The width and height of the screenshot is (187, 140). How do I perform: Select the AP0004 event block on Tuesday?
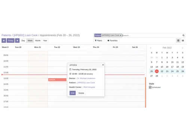click(57, 80)
